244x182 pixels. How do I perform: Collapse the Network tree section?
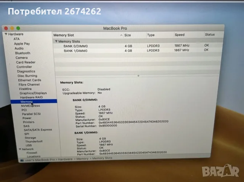click(20, 149)
